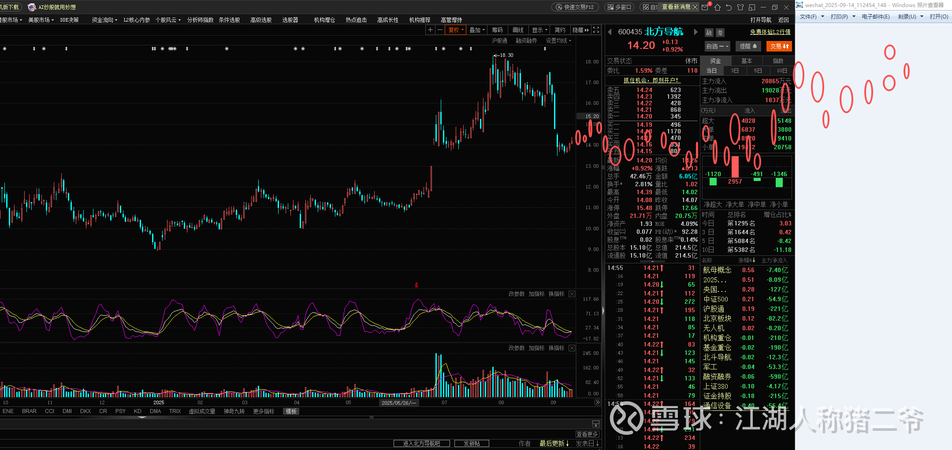Viewport: 952px width, 450px height.
Task: Expand the 资金流向 menu
Action: point(104,20)
